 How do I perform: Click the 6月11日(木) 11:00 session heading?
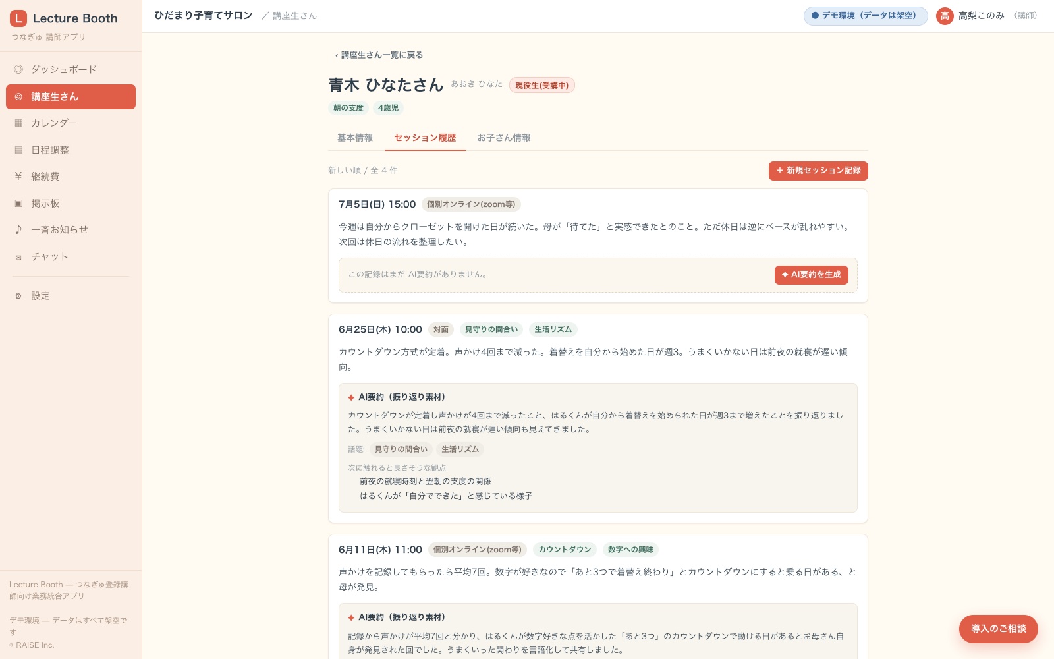[380, 550]
